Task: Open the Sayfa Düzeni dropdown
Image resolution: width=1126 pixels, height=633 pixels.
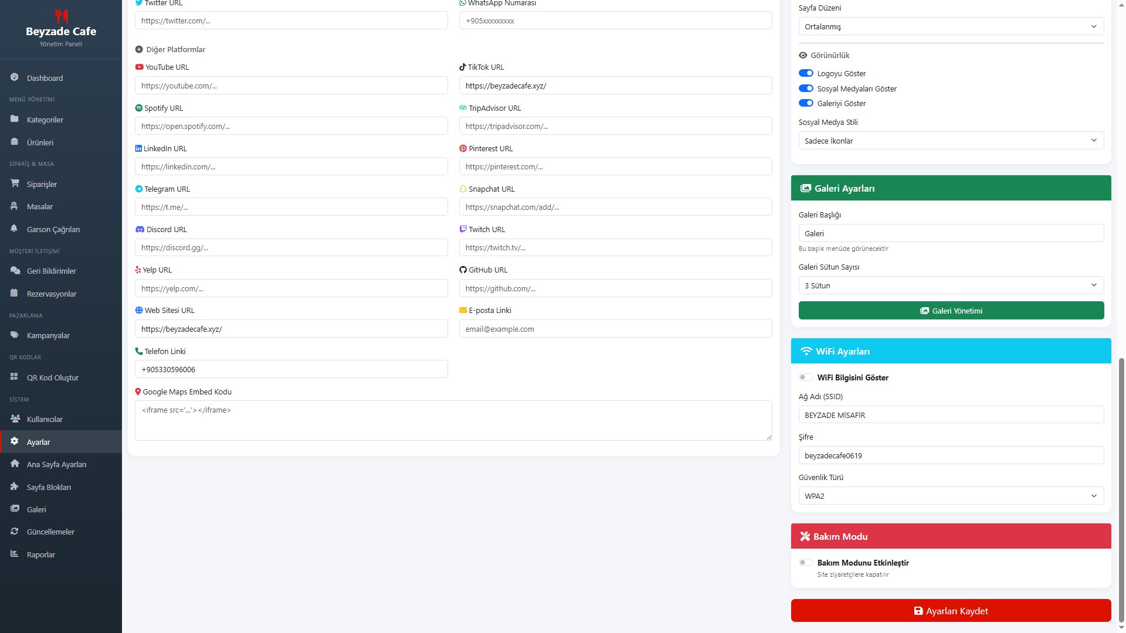Action: 951,26
